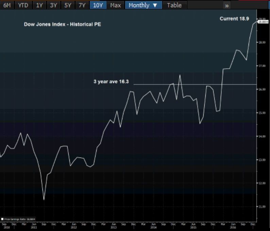This screenshot has height=231, width=270.
Task: Open the Monthly frequency dropdown
Action: tap(143, 5)
